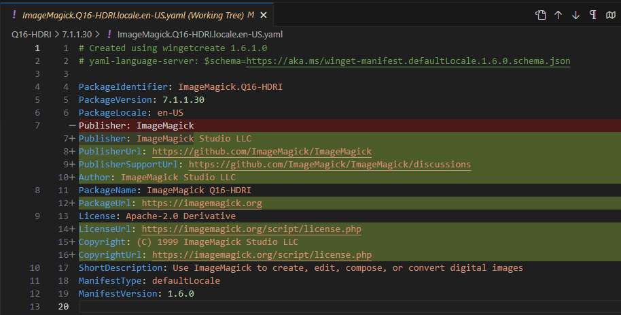The height and width of the screenshot is (315, 621).
Task: Follow the PublisherUrl GitHub link
Action: click(262, 152)
